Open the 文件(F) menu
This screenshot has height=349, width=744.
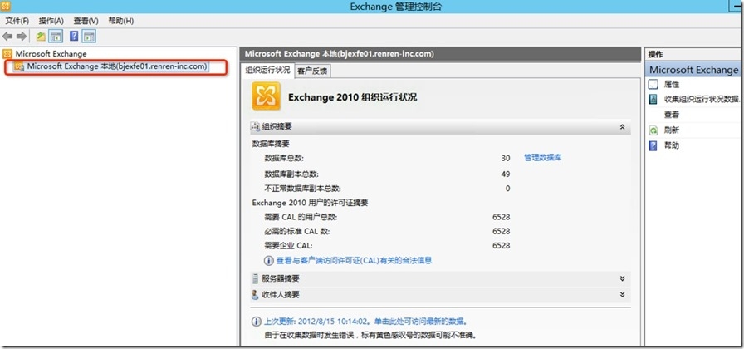[x=17, y=21]
